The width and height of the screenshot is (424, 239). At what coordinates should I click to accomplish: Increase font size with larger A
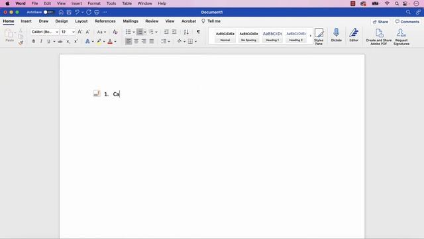[x=79, y=32]
